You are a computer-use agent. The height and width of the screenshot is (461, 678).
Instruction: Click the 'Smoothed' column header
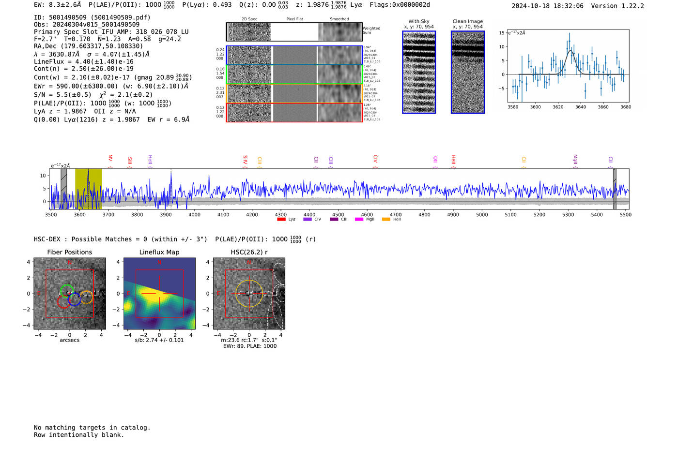(x=339, y=19)
